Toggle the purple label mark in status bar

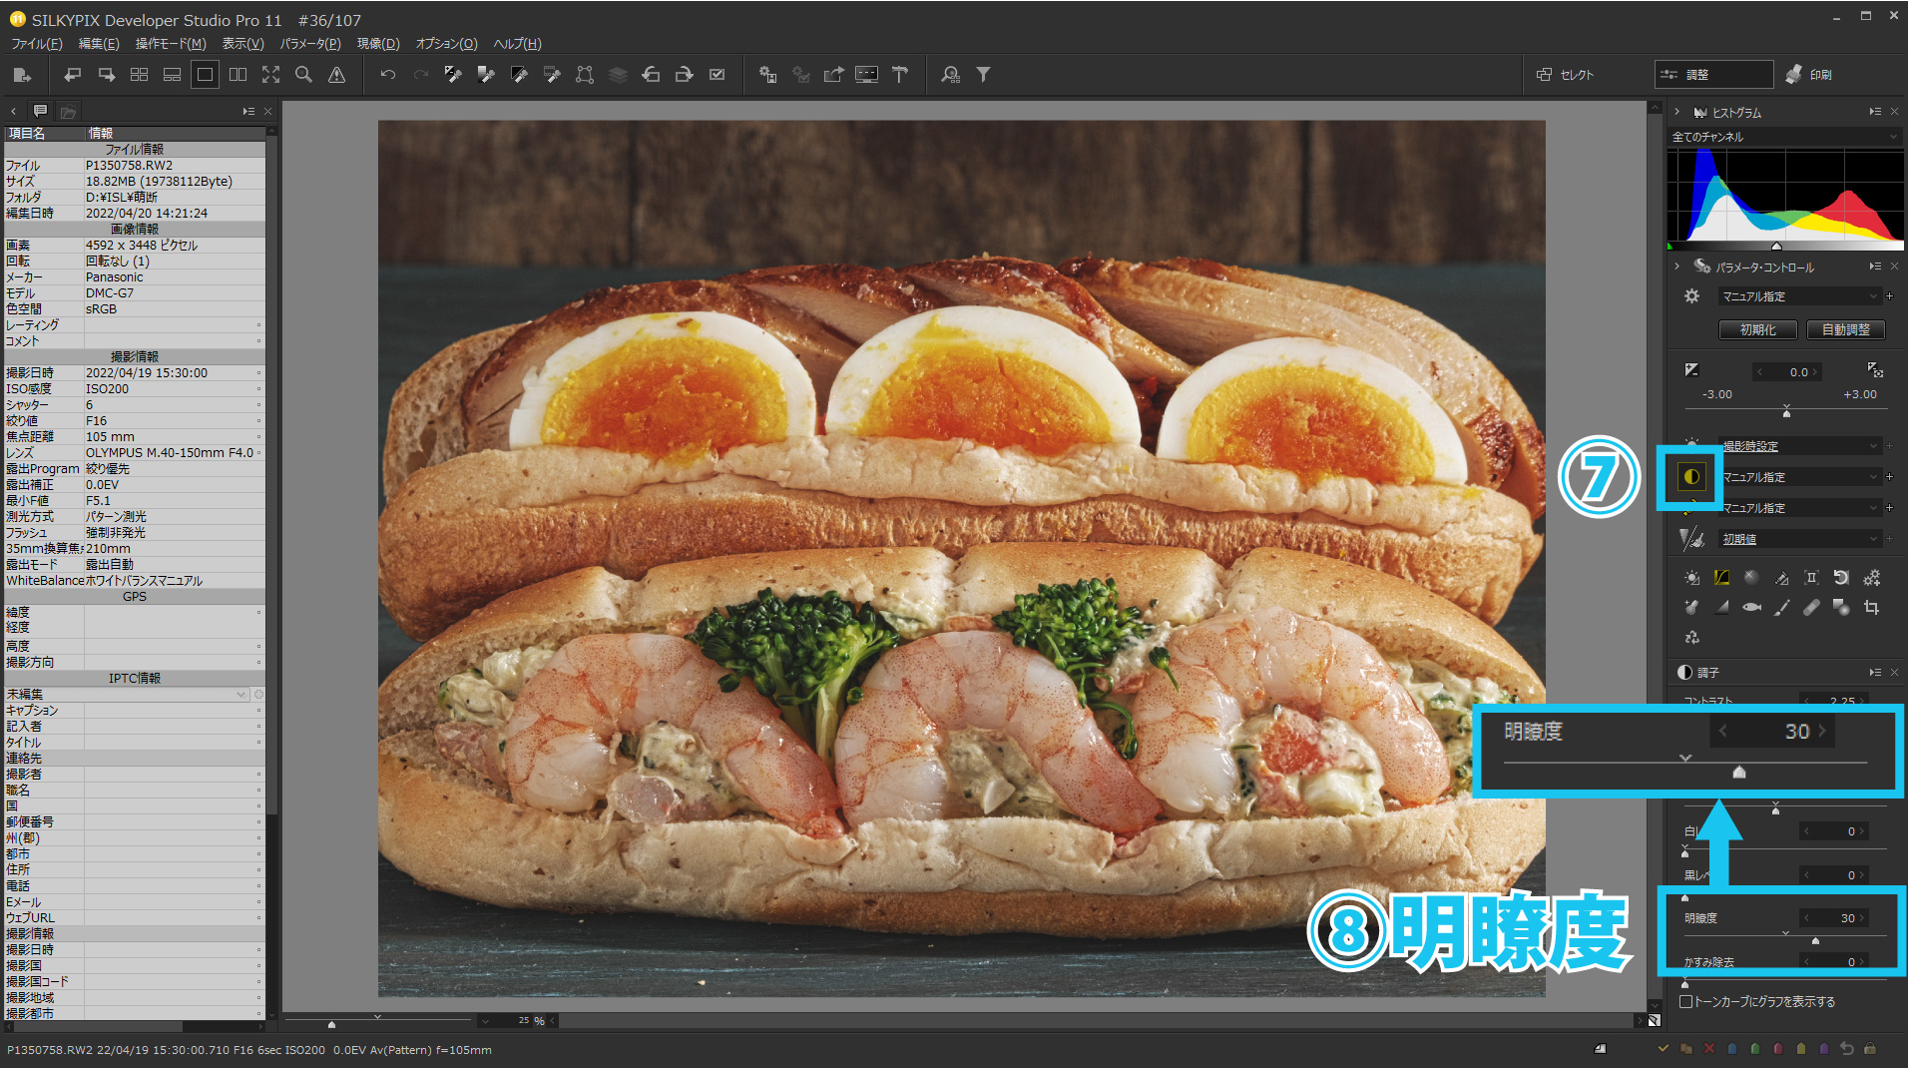click(1823, 1049)
